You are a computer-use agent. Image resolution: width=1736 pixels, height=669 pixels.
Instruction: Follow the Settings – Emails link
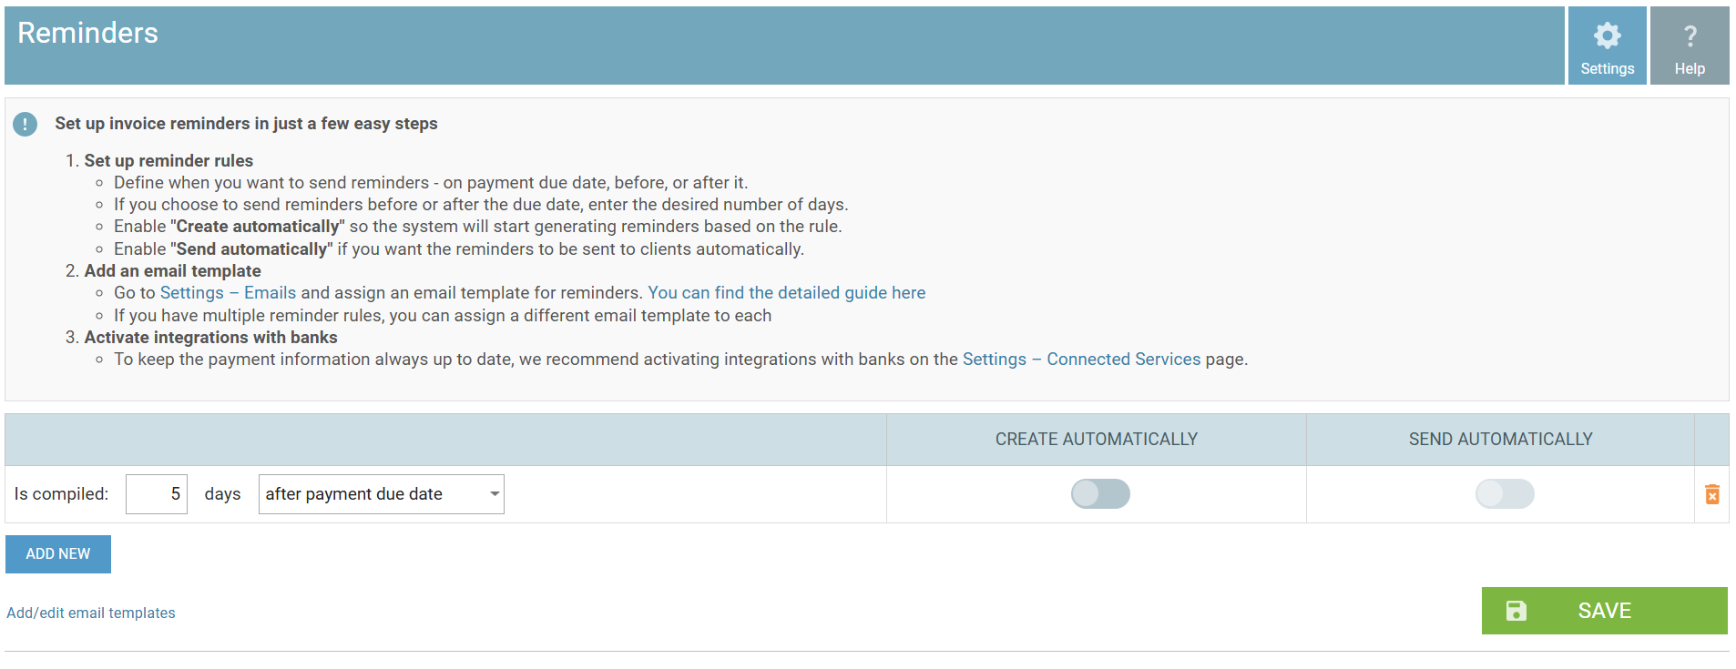pyautogui.click(x=228, y=293)
